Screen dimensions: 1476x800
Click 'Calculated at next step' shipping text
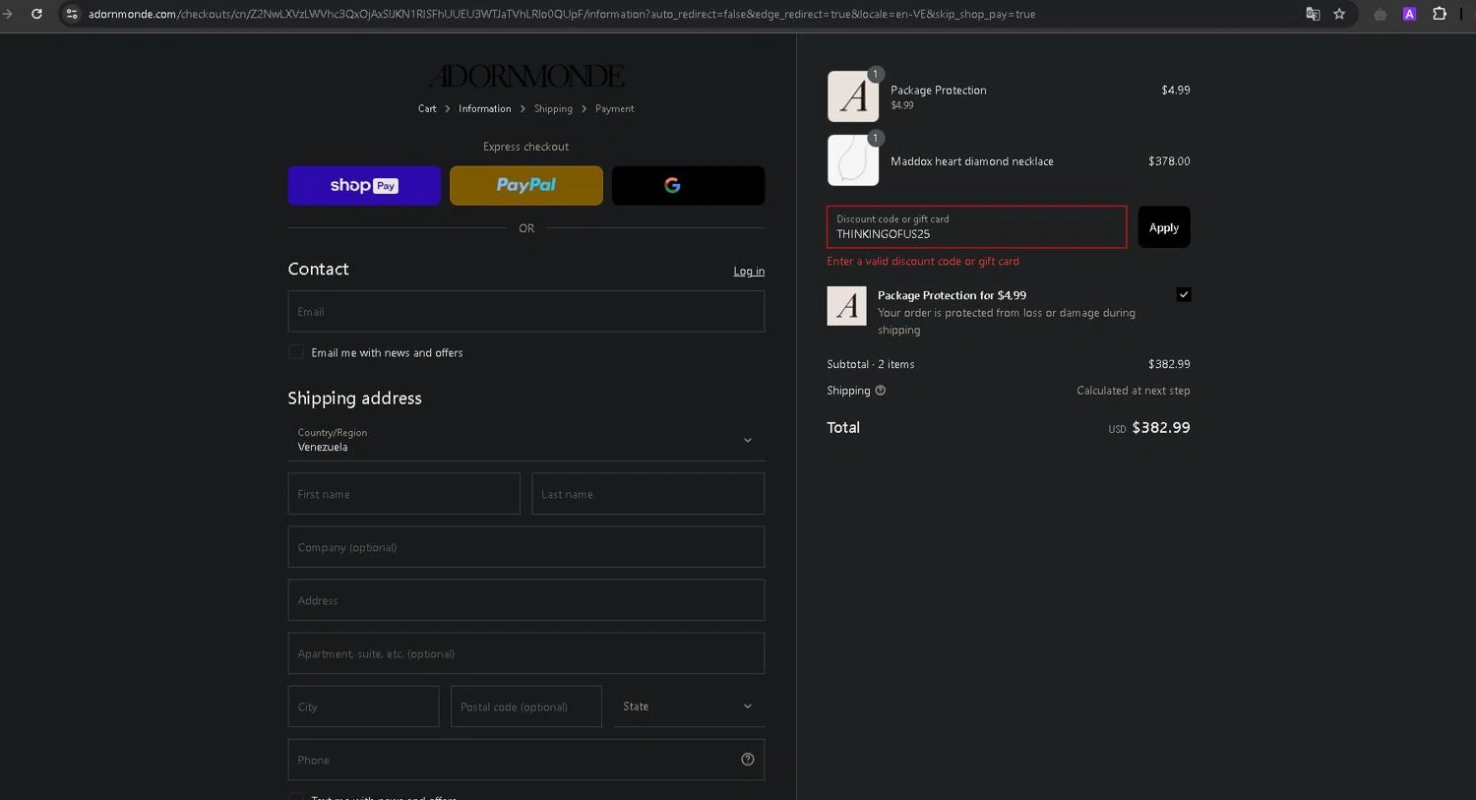pyautogui.click(x=1134, y=391)
